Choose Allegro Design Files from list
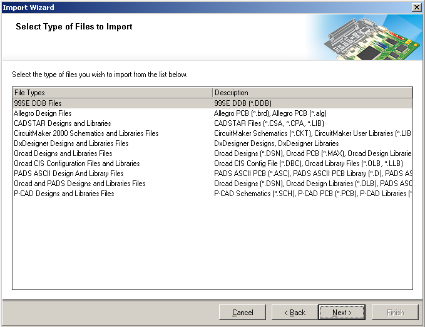The image size is (425, 327). 213,113
